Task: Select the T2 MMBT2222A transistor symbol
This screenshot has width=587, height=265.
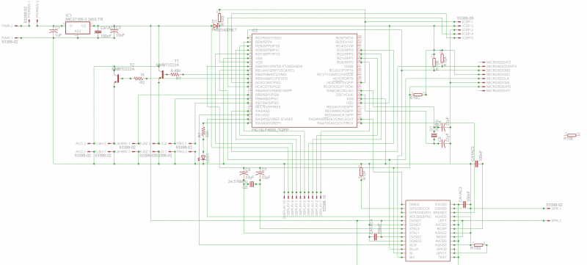Action: tap(117, 79)
